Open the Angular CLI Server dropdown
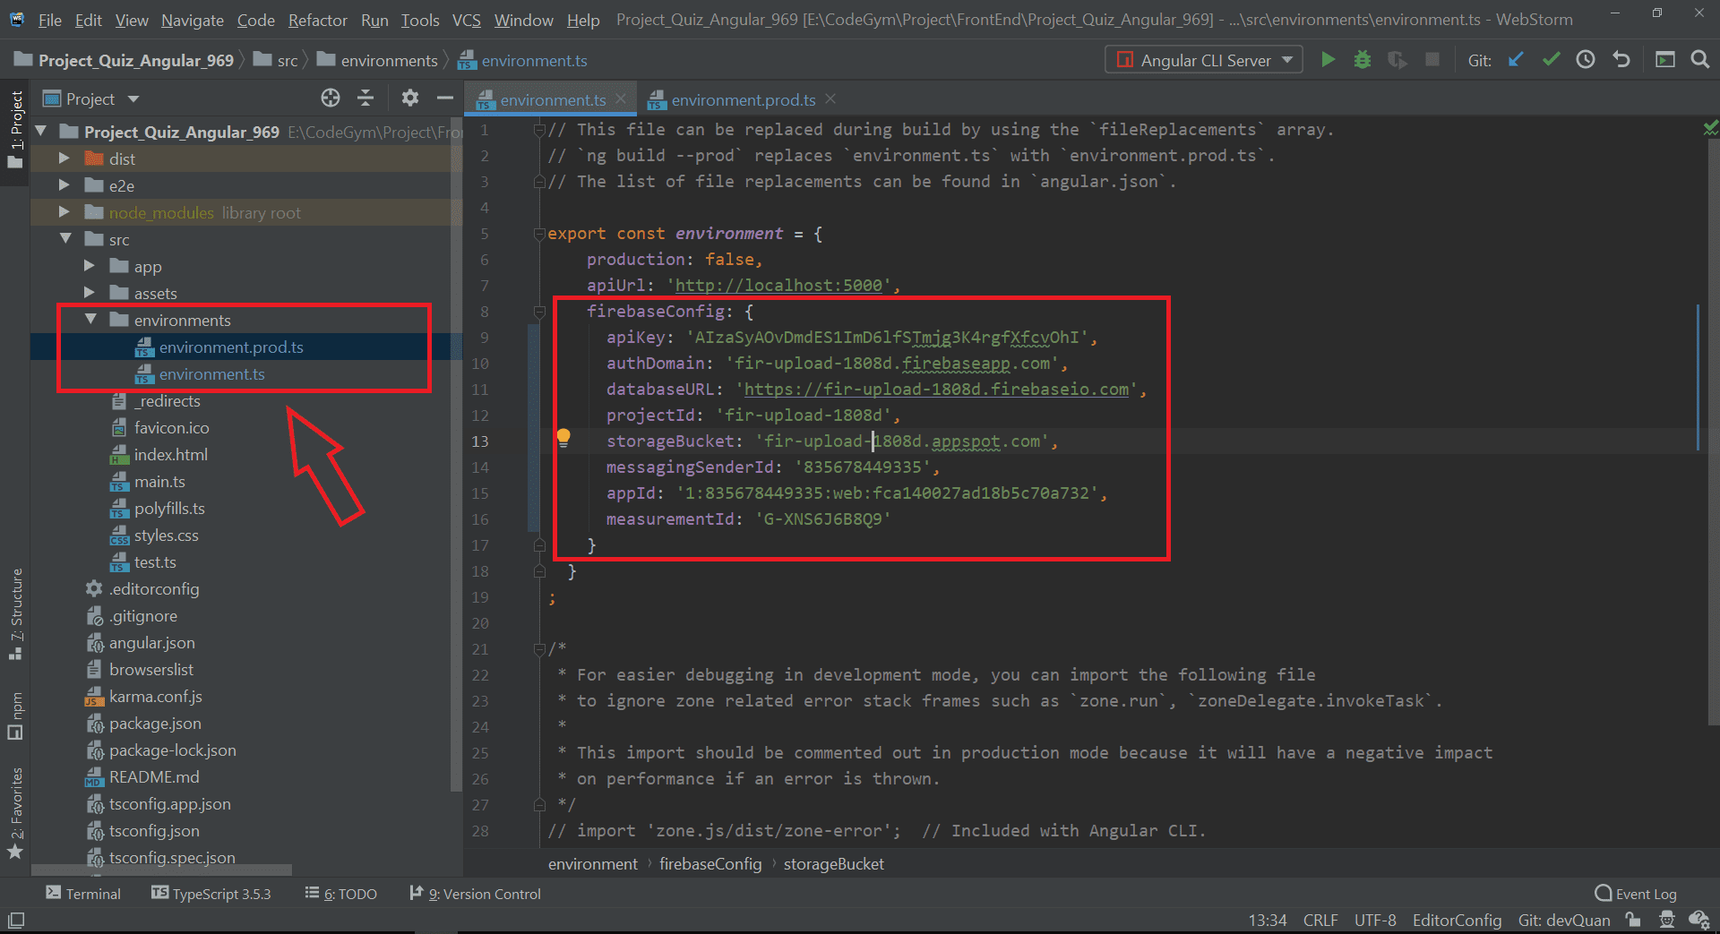Screen dimensions: 1720x934 click(x=1204, y=60)
